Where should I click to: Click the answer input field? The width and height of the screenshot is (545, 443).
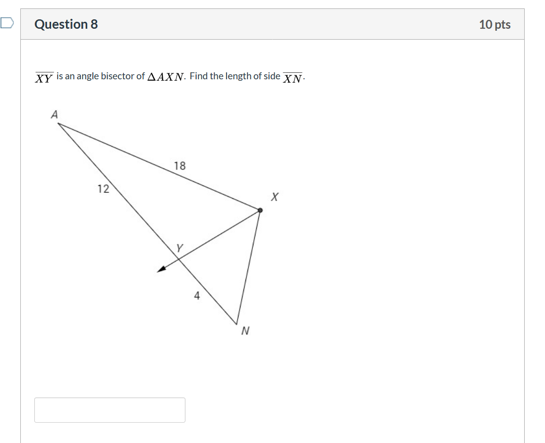pos(110,410)
